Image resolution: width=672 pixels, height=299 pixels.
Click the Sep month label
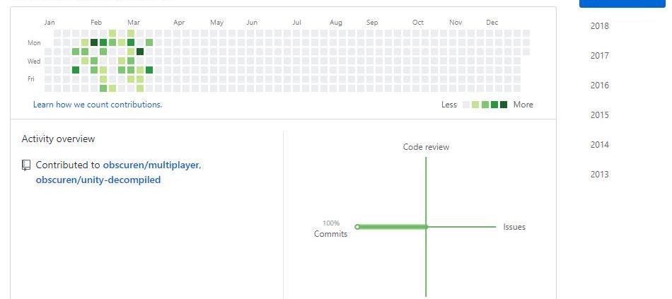click(x=372, y=23)
